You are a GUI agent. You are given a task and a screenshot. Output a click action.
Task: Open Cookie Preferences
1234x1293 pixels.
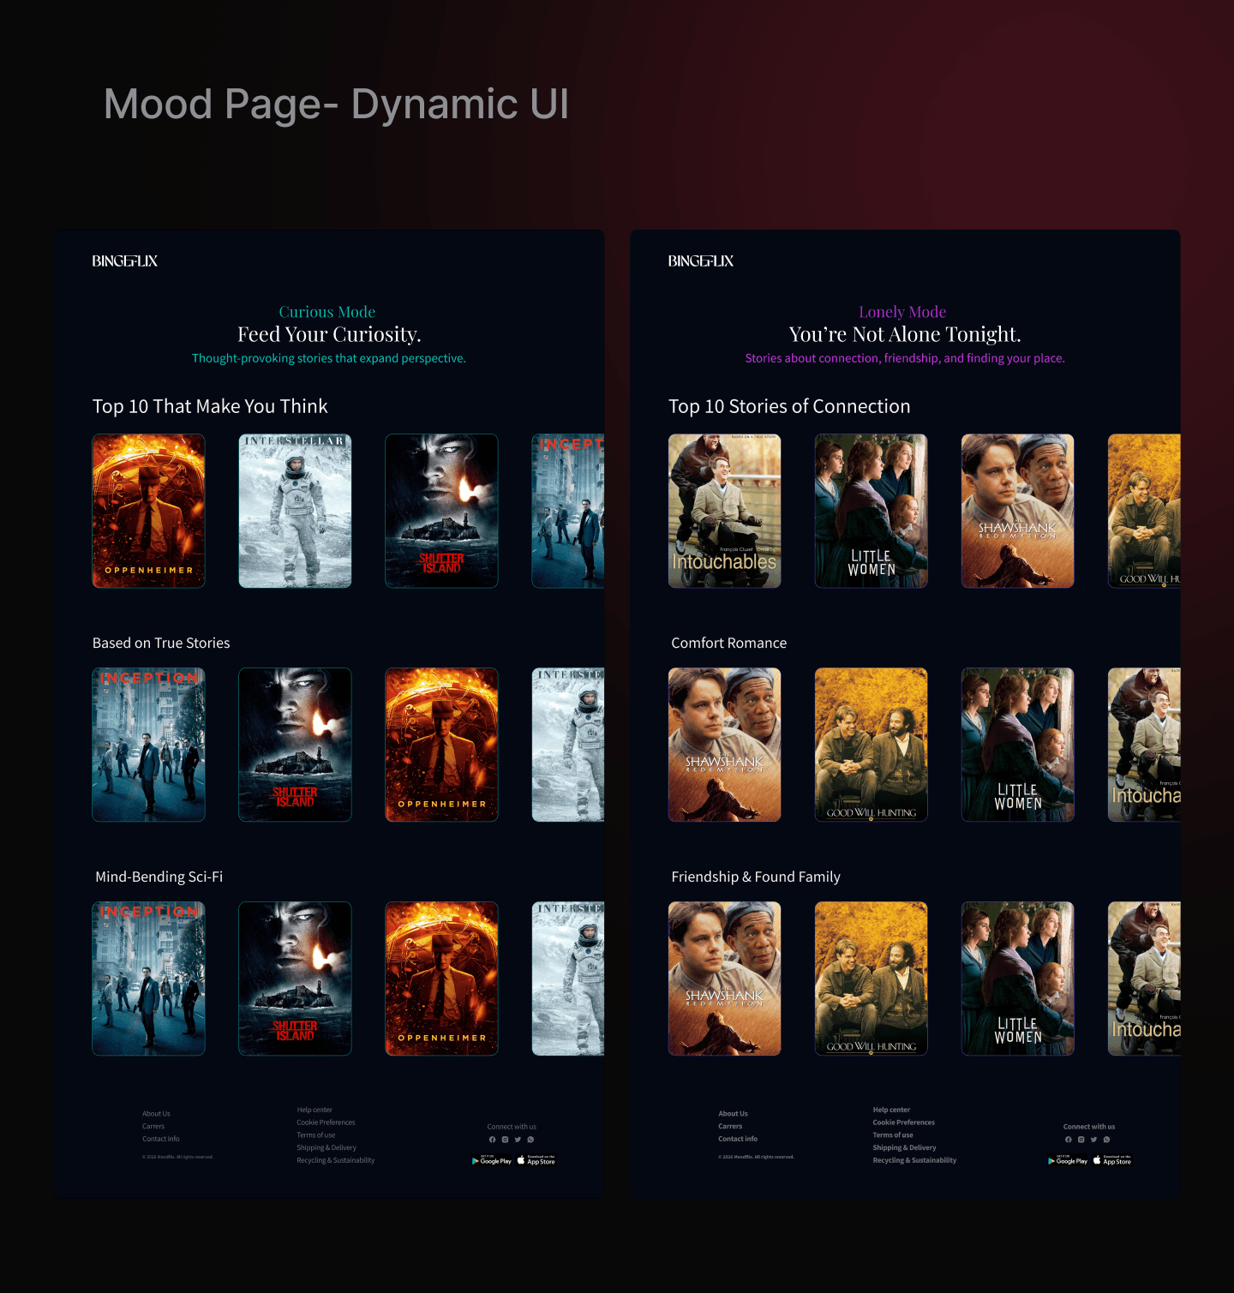coord(326,1122)
